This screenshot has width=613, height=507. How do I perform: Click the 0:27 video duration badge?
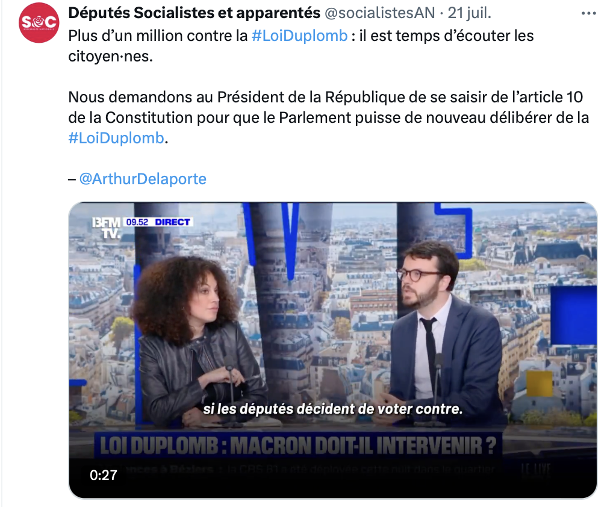[104, 475]
